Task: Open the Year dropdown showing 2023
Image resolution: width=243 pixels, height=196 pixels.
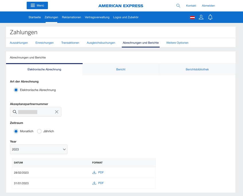Action: point(39,149)
